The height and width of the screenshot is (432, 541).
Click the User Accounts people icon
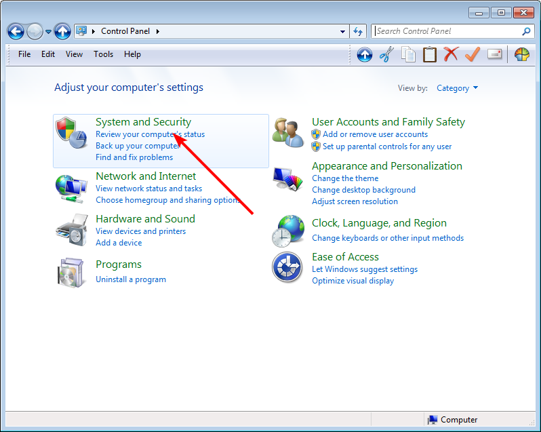coord(287,133)
